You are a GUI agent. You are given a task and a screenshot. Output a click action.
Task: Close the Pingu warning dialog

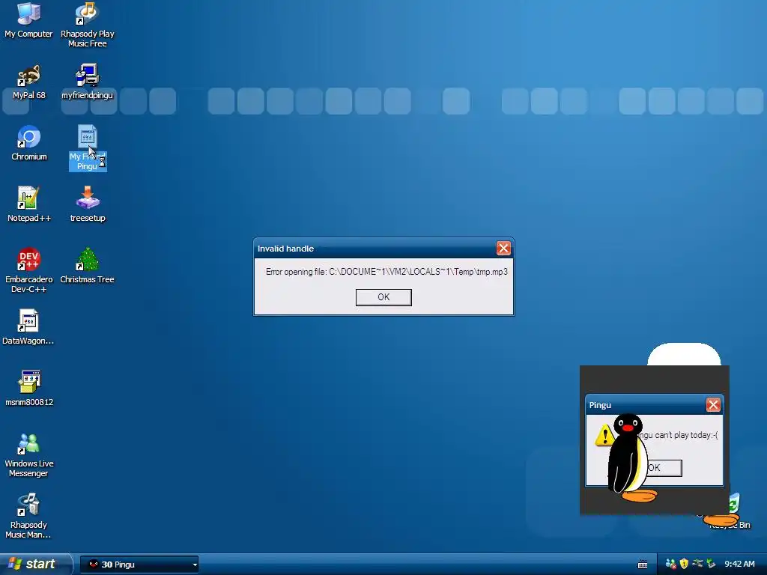(713, 405)
